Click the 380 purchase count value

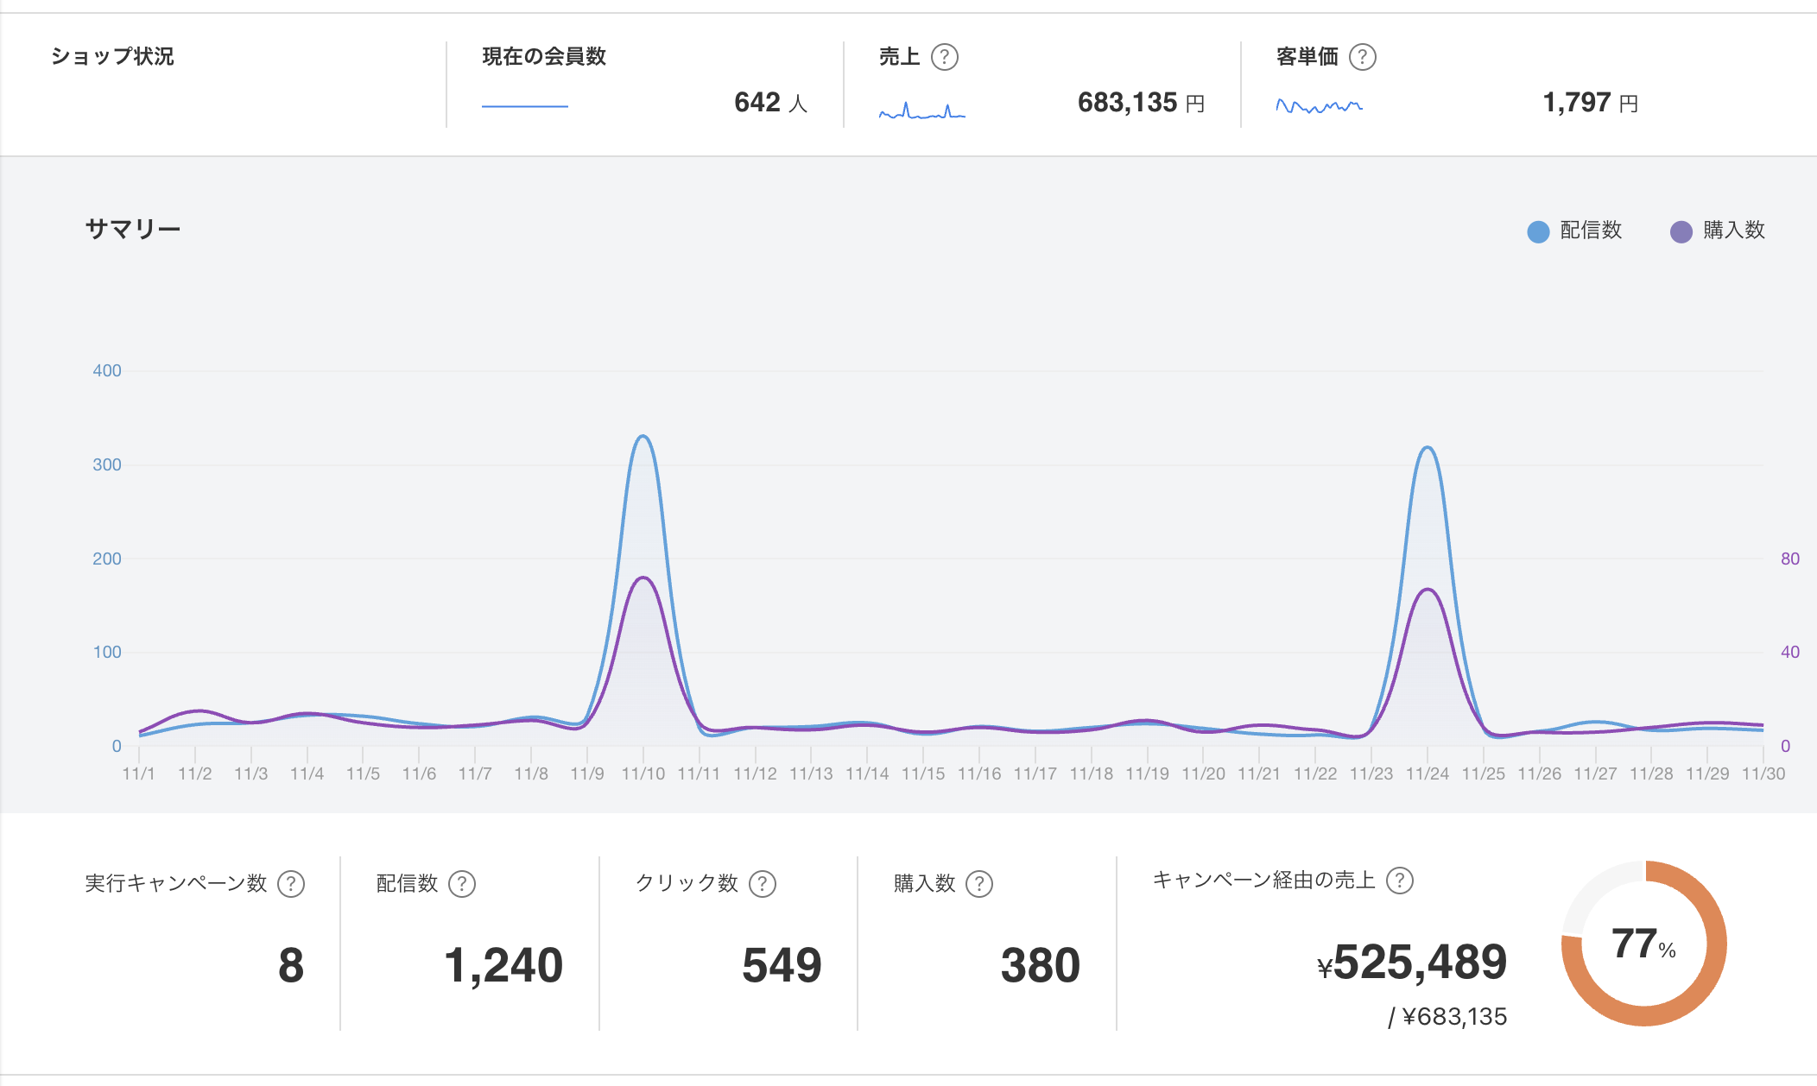pos(1040,963)
